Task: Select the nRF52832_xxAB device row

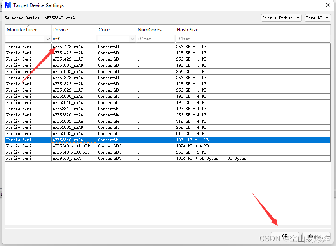Action: (167, 127)
